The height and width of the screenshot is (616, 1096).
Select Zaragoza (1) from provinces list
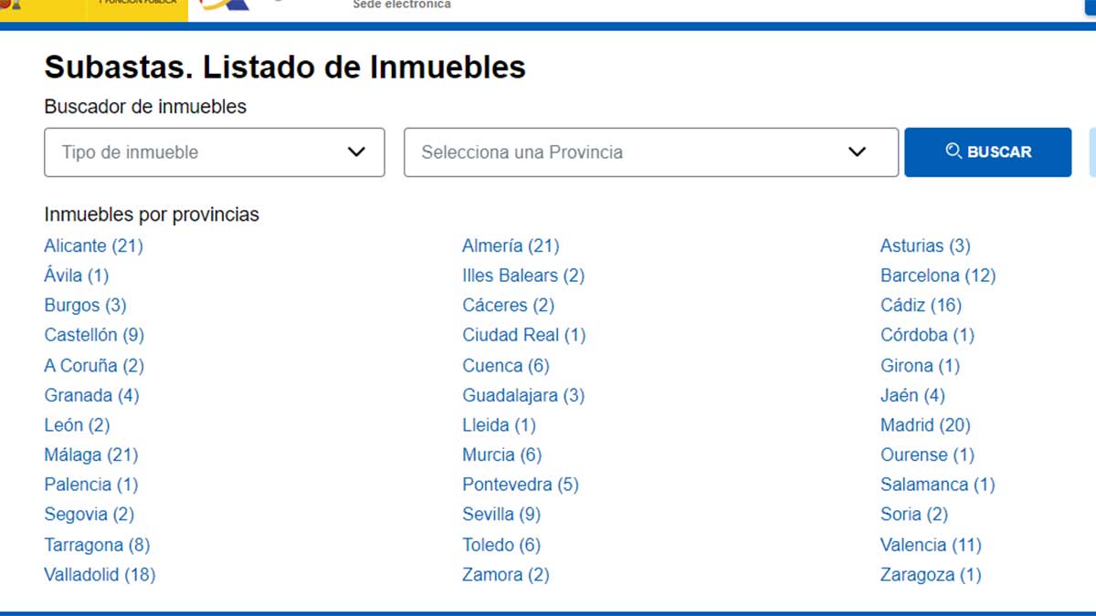931,574
